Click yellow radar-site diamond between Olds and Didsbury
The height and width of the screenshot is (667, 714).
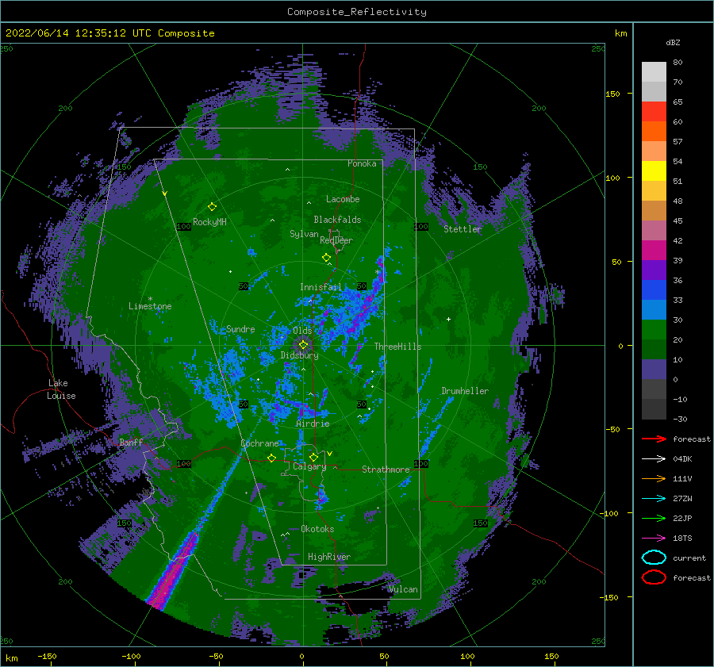pyautogui.click(x=303, y=345)
